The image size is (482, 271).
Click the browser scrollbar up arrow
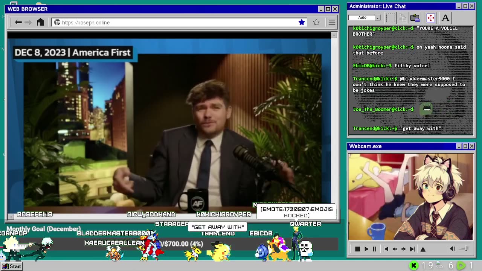click(334, 35)
